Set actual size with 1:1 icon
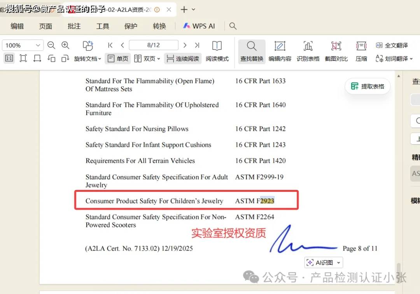 tap(9, 59)
